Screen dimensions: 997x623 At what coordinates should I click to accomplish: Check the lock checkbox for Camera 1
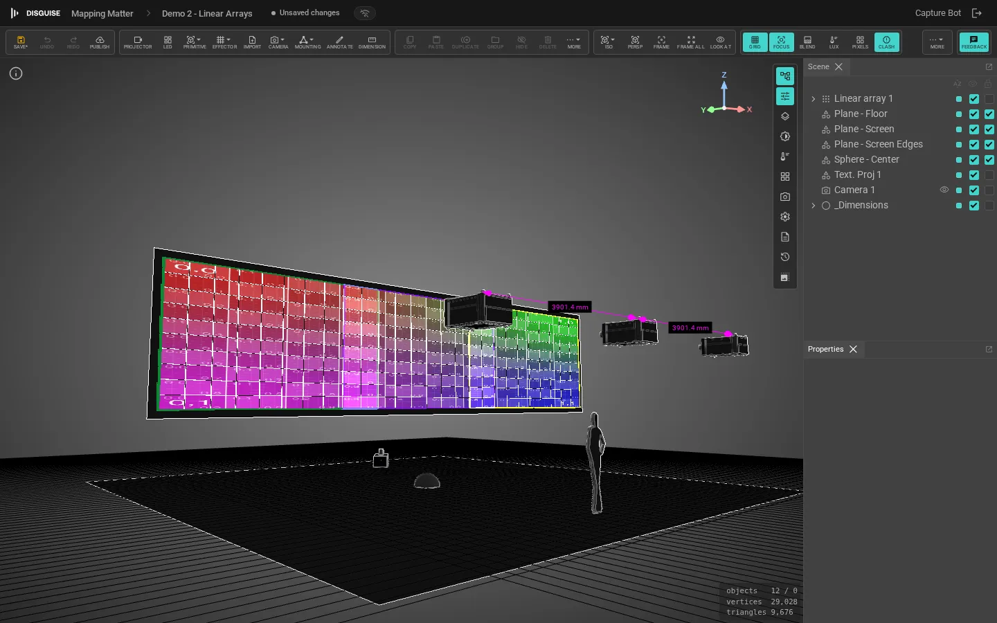[x=989, y=190]
